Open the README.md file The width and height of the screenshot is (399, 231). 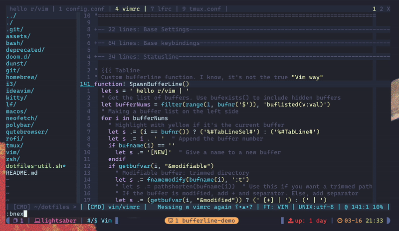pos(21,173)
